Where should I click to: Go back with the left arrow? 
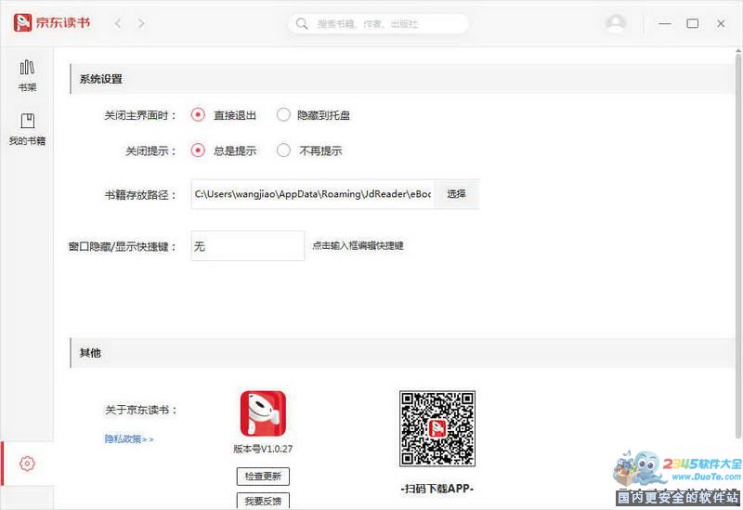[118, 23]
